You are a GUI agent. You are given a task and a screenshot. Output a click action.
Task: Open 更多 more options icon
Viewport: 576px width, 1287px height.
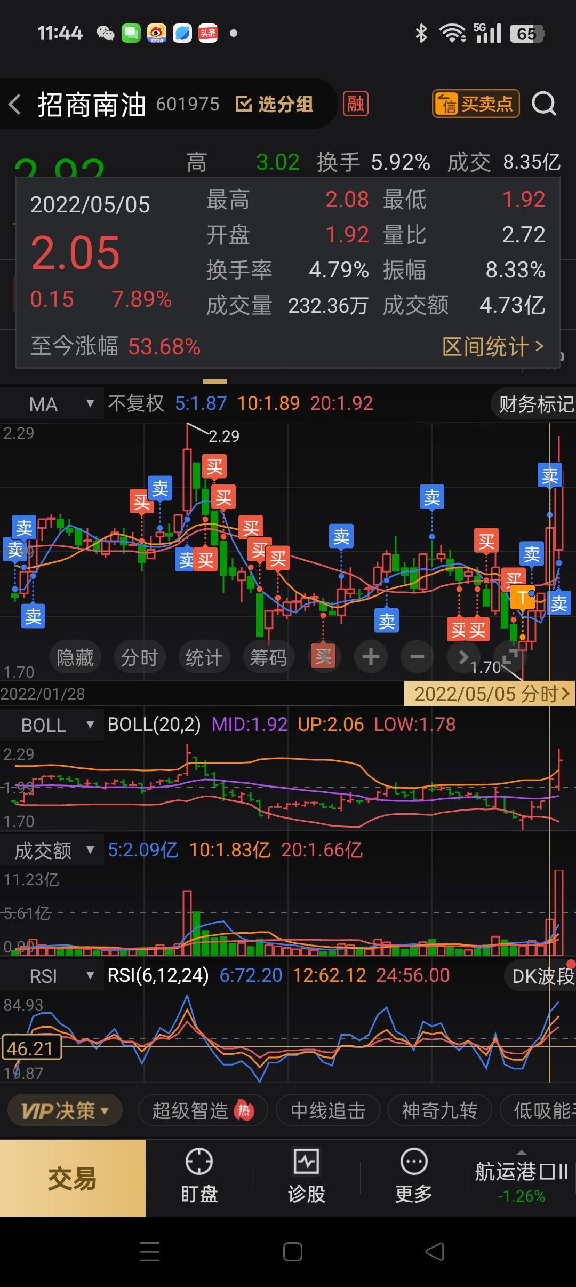click(x=414, y=1177)
